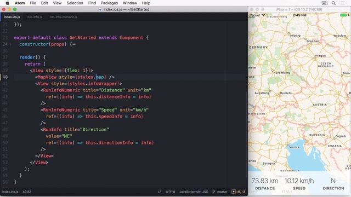Screen dimensions: 351x197
Task: Open the Window menu
Action: (130, 3)
